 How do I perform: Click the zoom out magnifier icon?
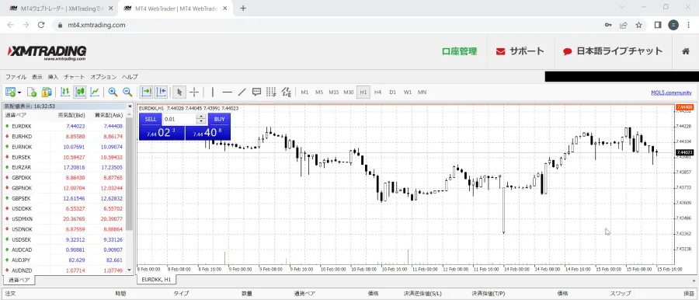[127, 92]
